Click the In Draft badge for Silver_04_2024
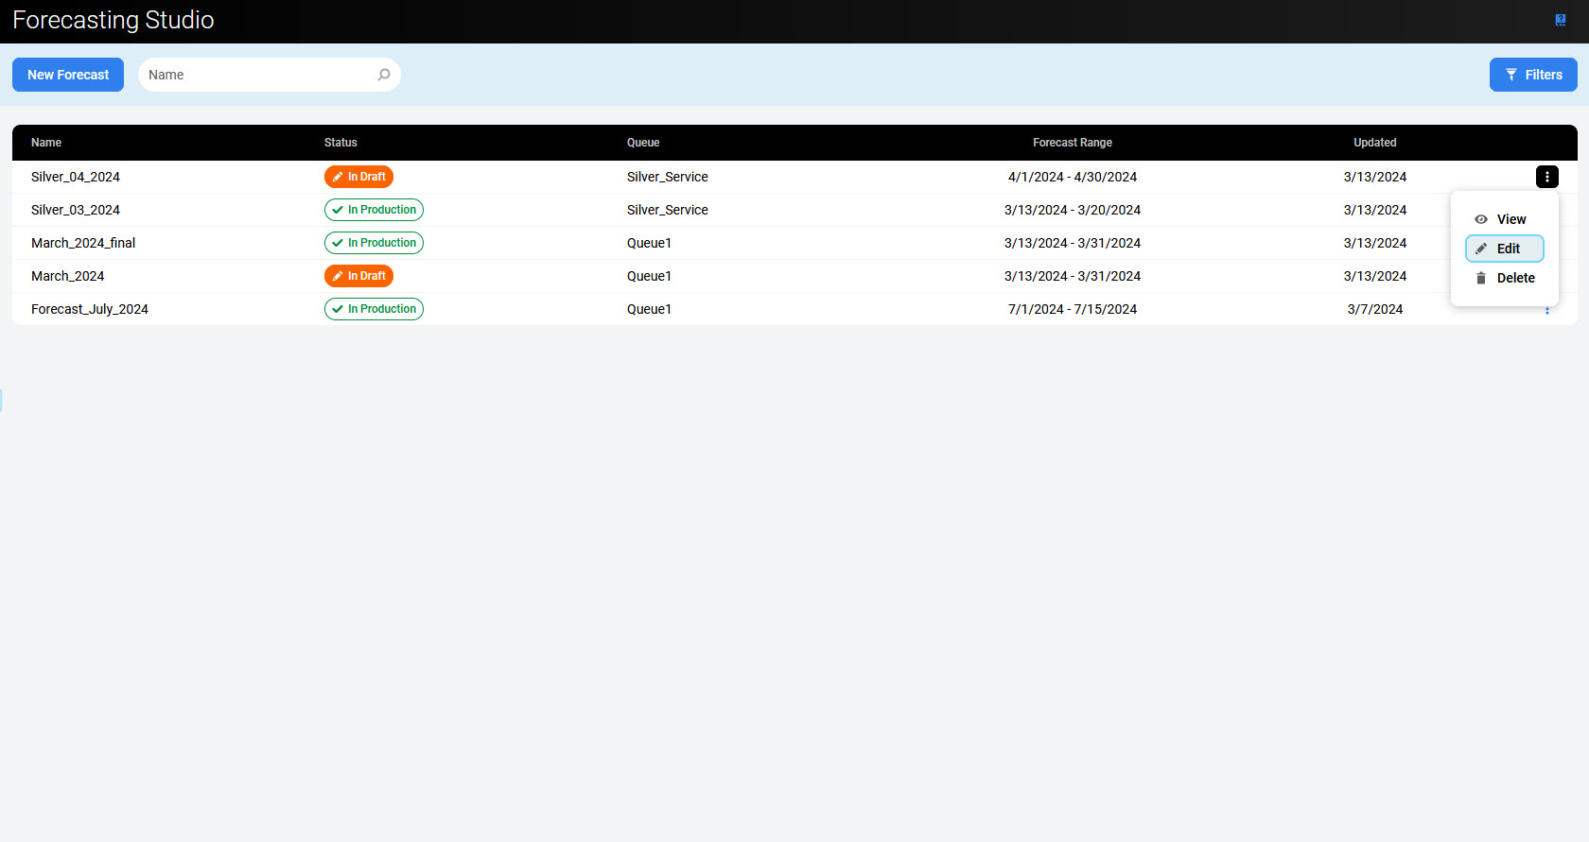This screenshot has height=842, width=1589. [x=358, y=177]
